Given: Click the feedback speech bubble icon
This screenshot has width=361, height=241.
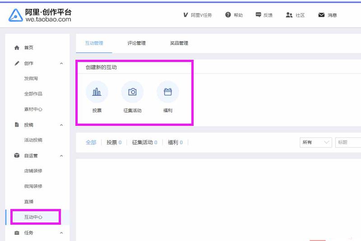Looking at the screenshot, I should click(x=258, y=15).
